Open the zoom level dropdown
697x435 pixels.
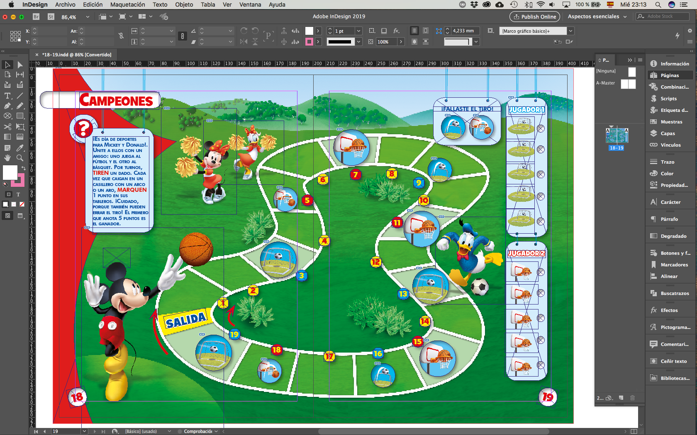tap(88, 17)
